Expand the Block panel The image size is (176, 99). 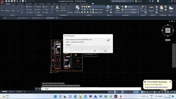(x=109, y=15)
